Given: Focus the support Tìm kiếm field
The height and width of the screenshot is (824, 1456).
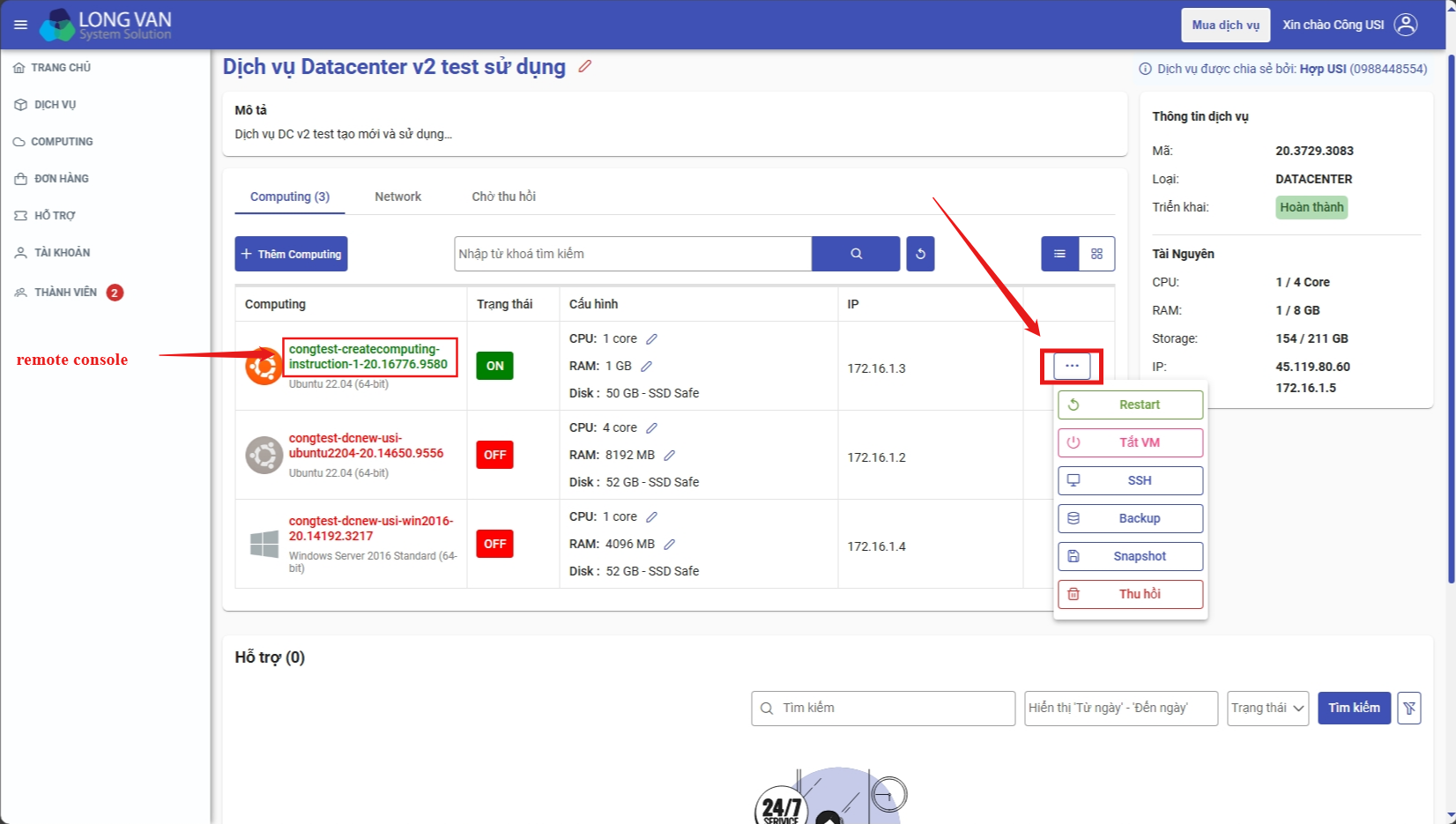Looking at the screenshot, I should pyautogui.click(x=883, y=708).
